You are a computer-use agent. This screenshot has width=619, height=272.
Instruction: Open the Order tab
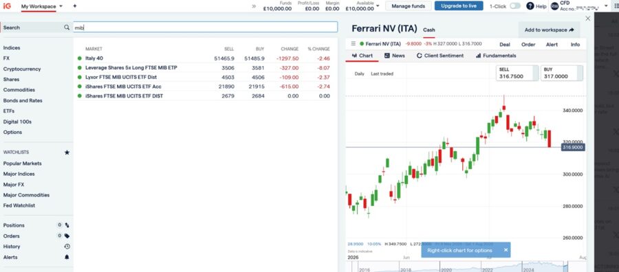point(528,45)
